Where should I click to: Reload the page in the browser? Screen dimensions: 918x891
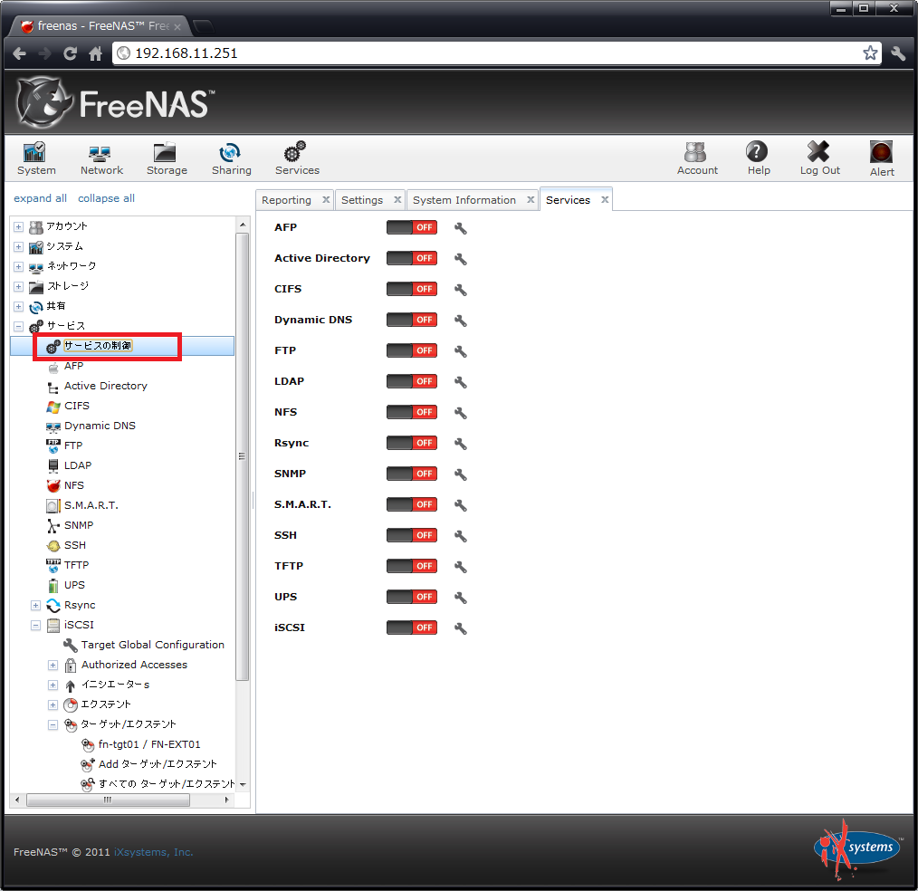(x=71, y=53)
